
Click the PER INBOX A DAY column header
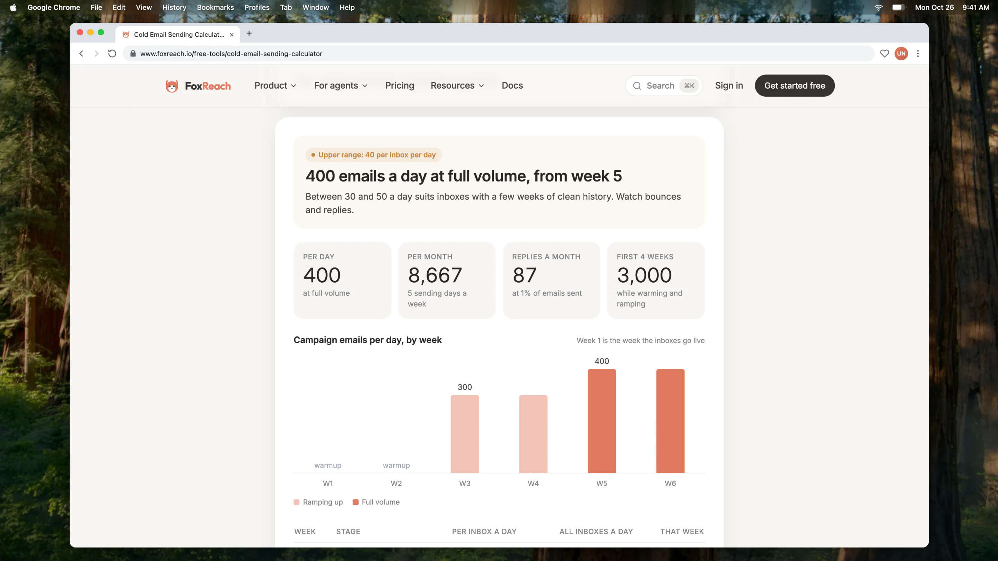[484, 532]
